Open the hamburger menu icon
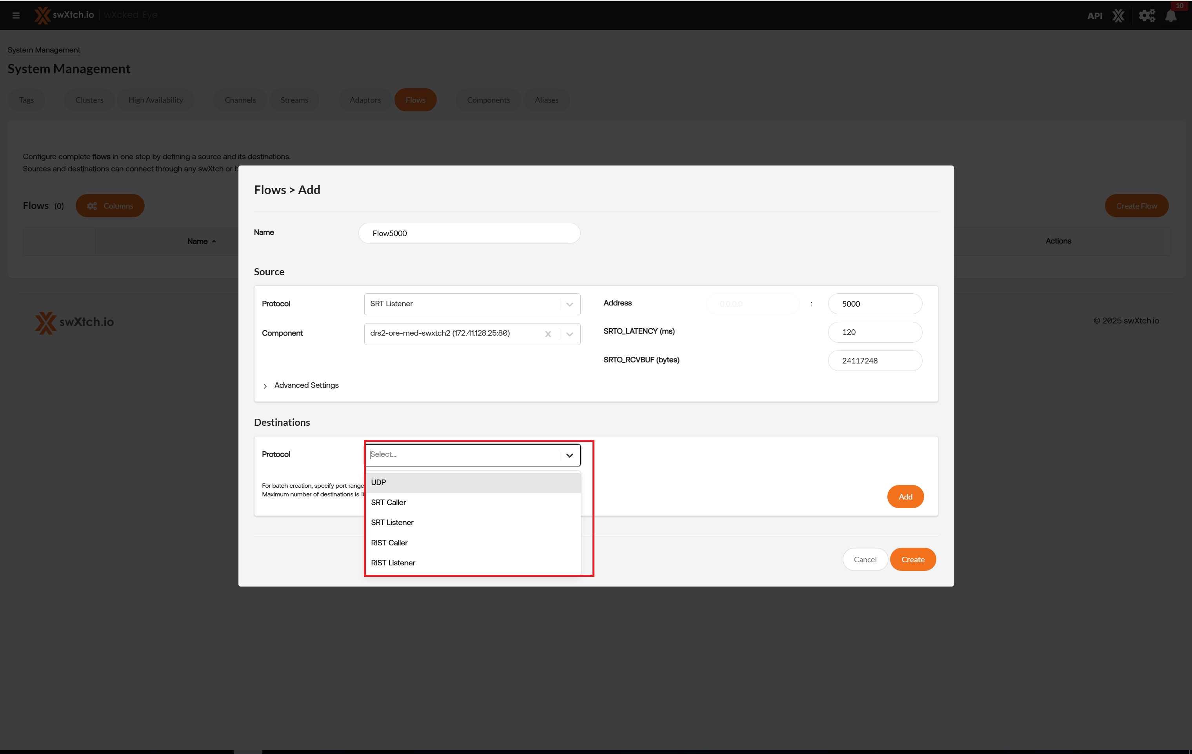Image resolution: width=1192 pixels, height=754 pixels. (x=16, y=15)
